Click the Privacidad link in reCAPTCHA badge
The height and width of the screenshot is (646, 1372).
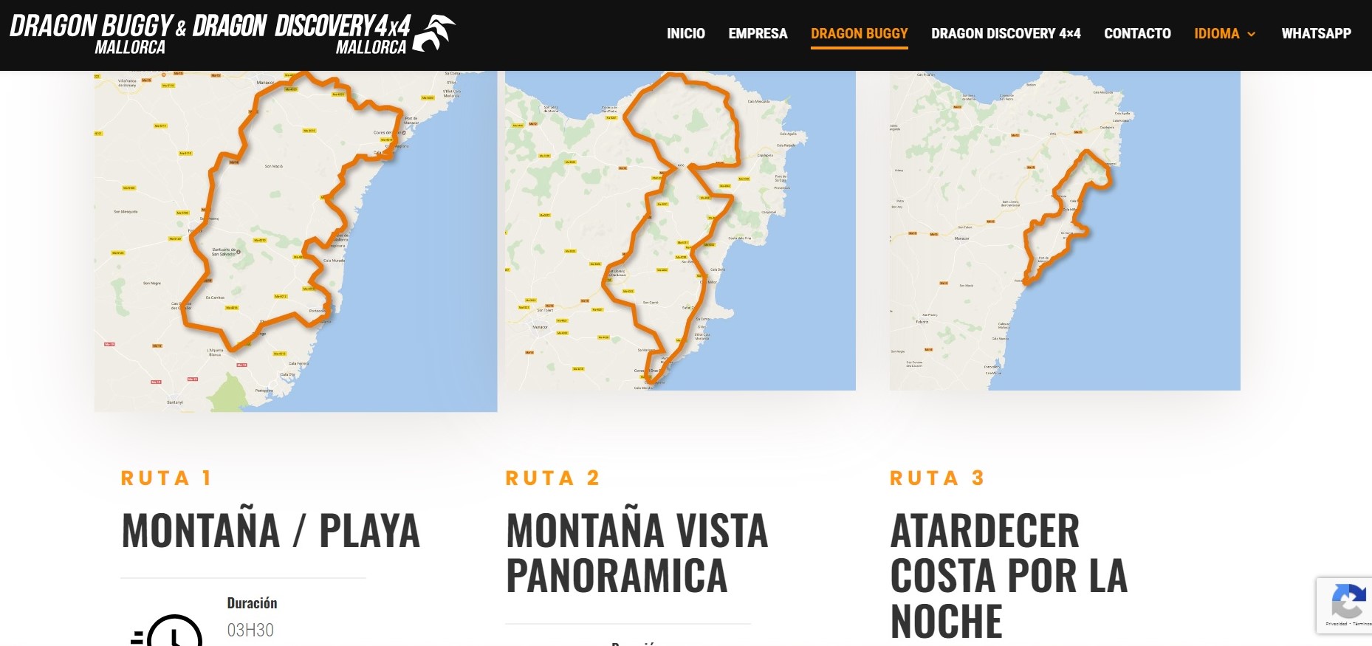1336,624
